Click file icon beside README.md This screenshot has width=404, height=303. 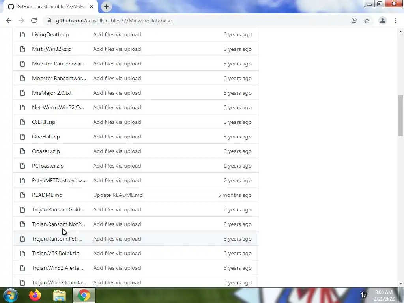pos(22,195)
